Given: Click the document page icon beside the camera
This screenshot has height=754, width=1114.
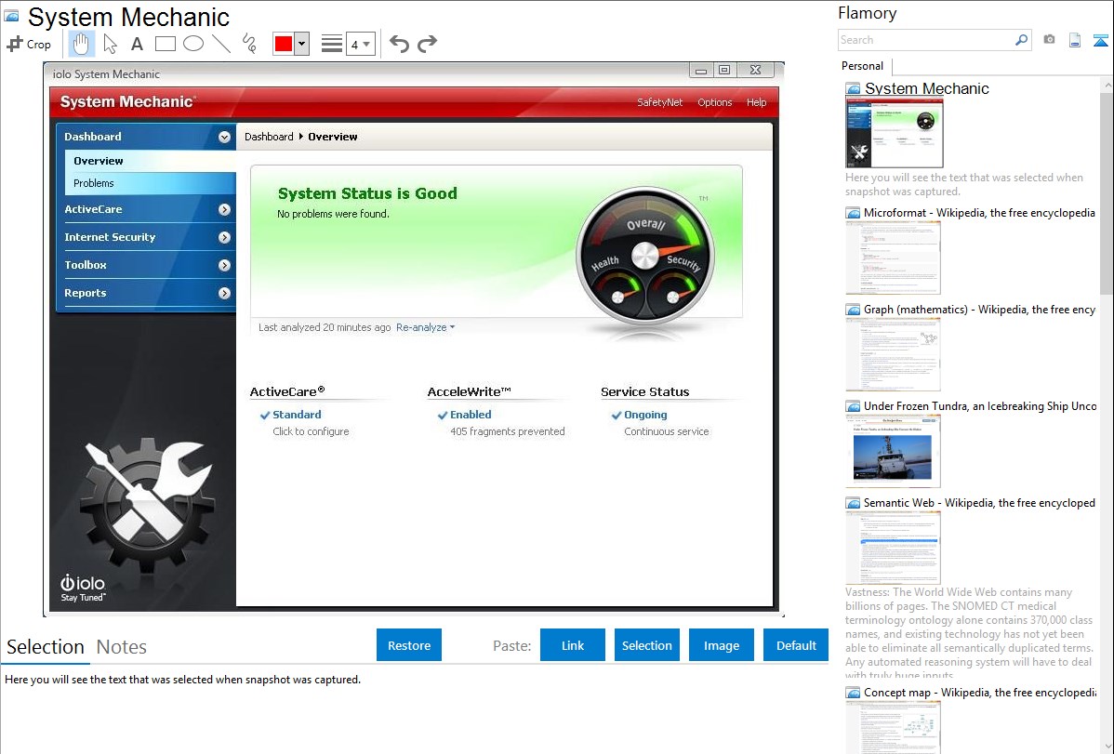Looking at the screenshot, I should pos(1075,40).
